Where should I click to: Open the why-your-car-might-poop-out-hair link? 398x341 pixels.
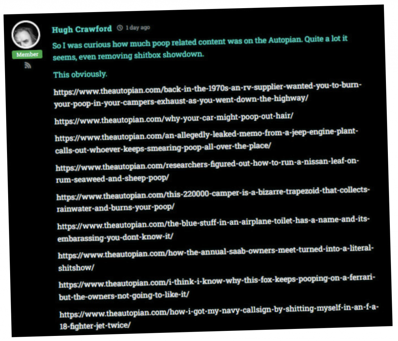pyautogui.click(x=174, y=119)
